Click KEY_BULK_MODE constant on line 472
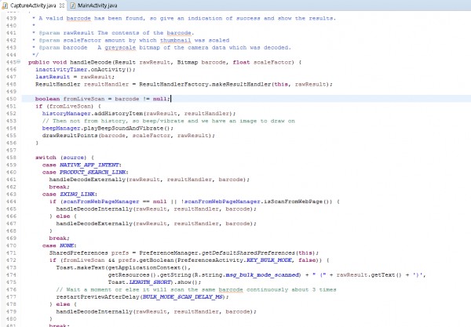This screenshot has width=471, height=327. click(x=269, y=260)
